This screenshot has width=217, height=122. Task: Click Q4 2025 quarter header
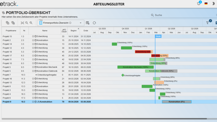(125, 29)
